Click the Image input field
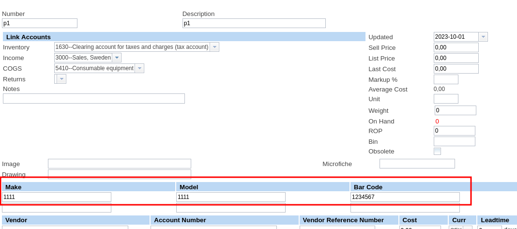This screenshot has height=229, width=517. (120, 164)
